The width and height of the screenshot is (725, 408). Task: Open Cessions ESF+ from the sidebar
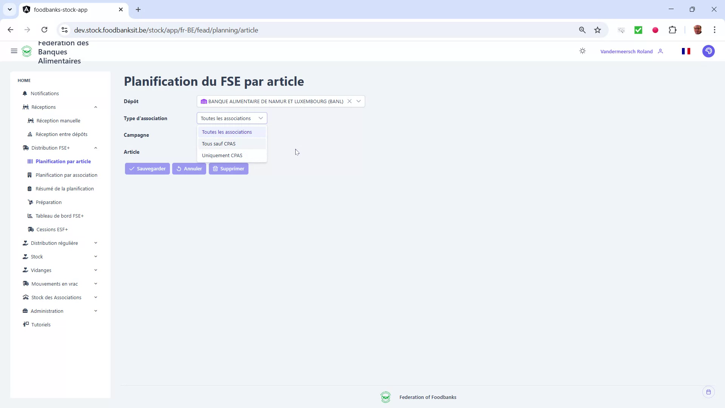pos(52,229)
